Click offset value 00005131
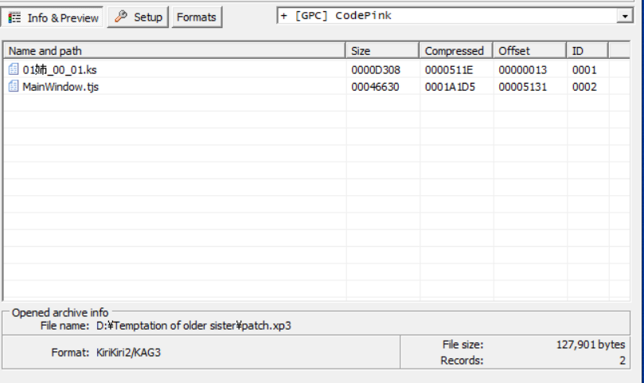644x383 pixels. point(523,87)
